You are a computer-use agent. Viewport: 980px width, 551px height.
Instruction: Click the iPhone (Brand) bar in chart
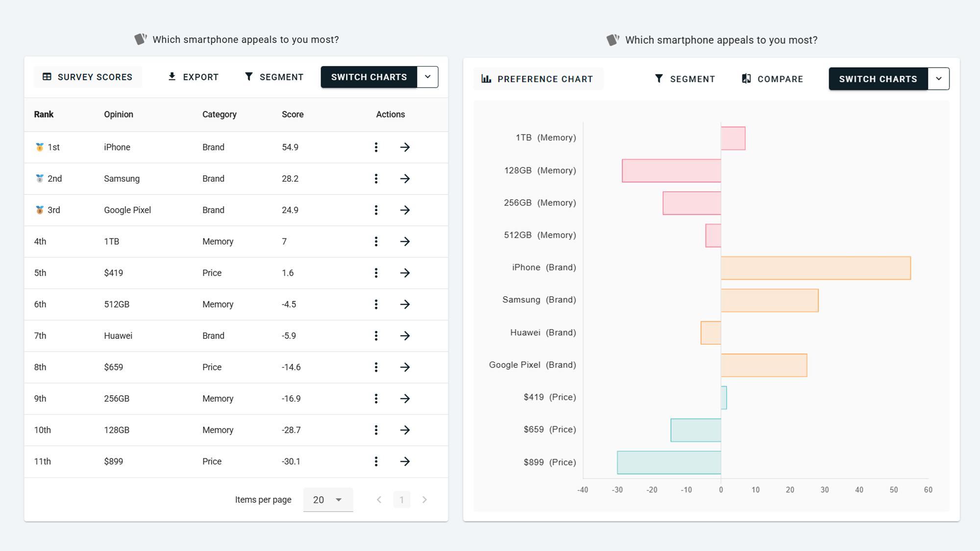coord(815,268)
